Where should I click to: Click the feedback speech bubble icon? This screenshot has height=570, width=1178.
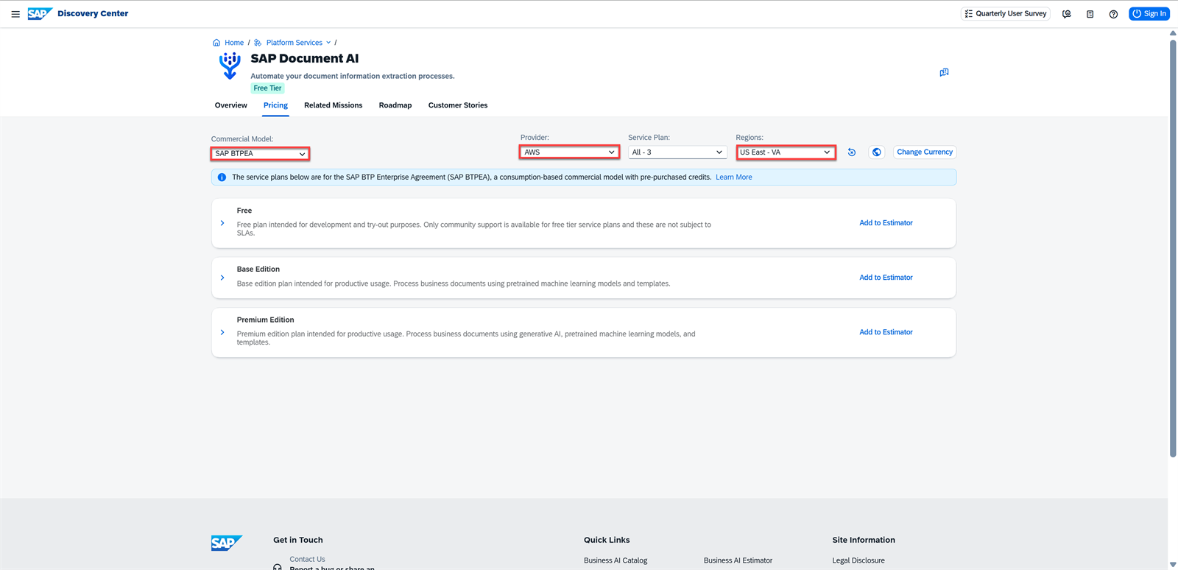tap(944, 72)
